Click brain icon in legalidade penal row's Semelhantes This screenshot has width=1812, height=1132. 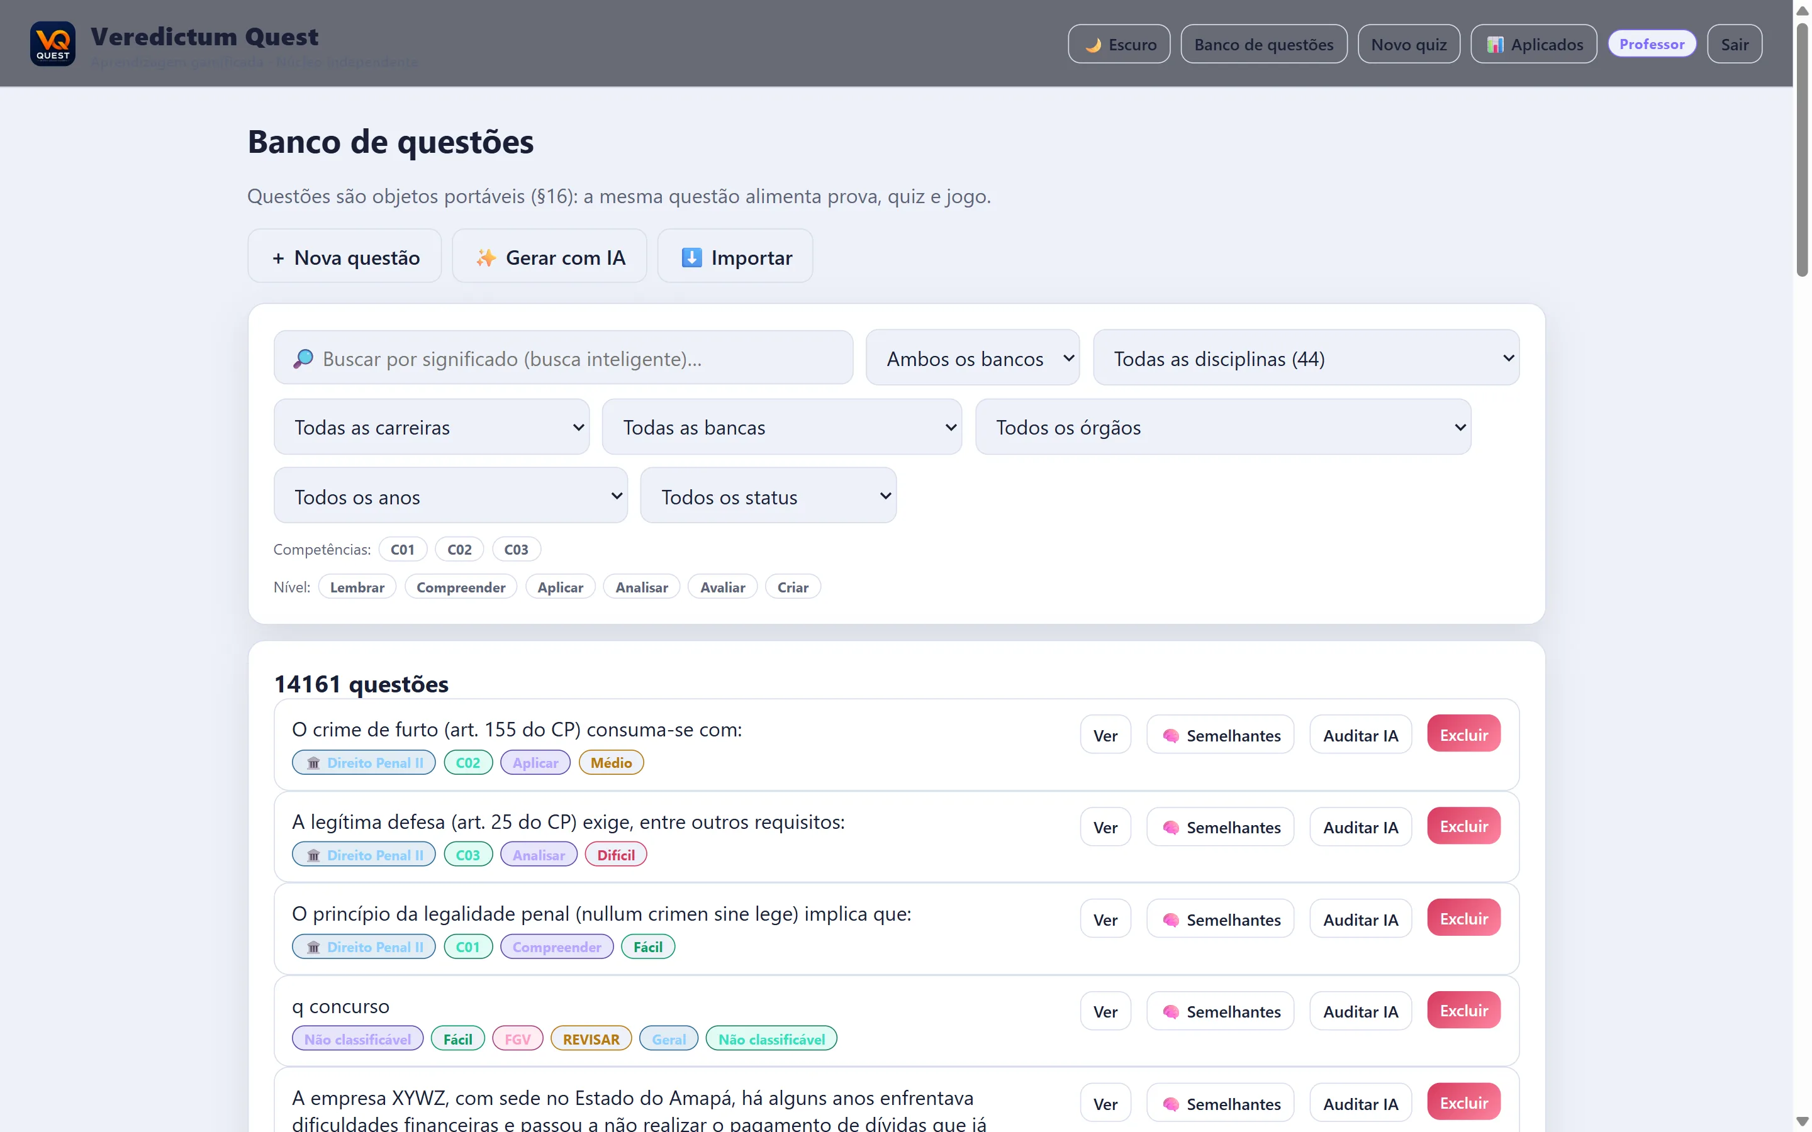(1171, 920)
